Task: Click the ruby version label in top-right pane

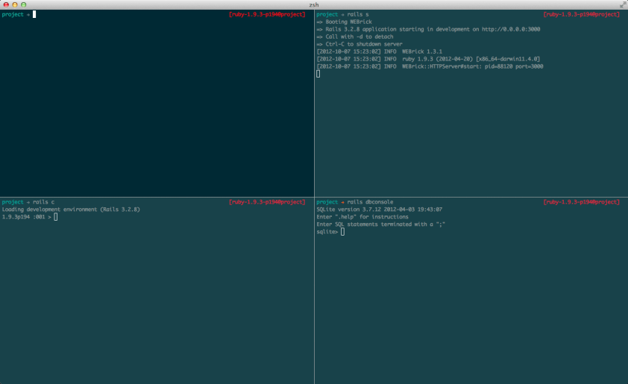Action: tap(582, 14)
